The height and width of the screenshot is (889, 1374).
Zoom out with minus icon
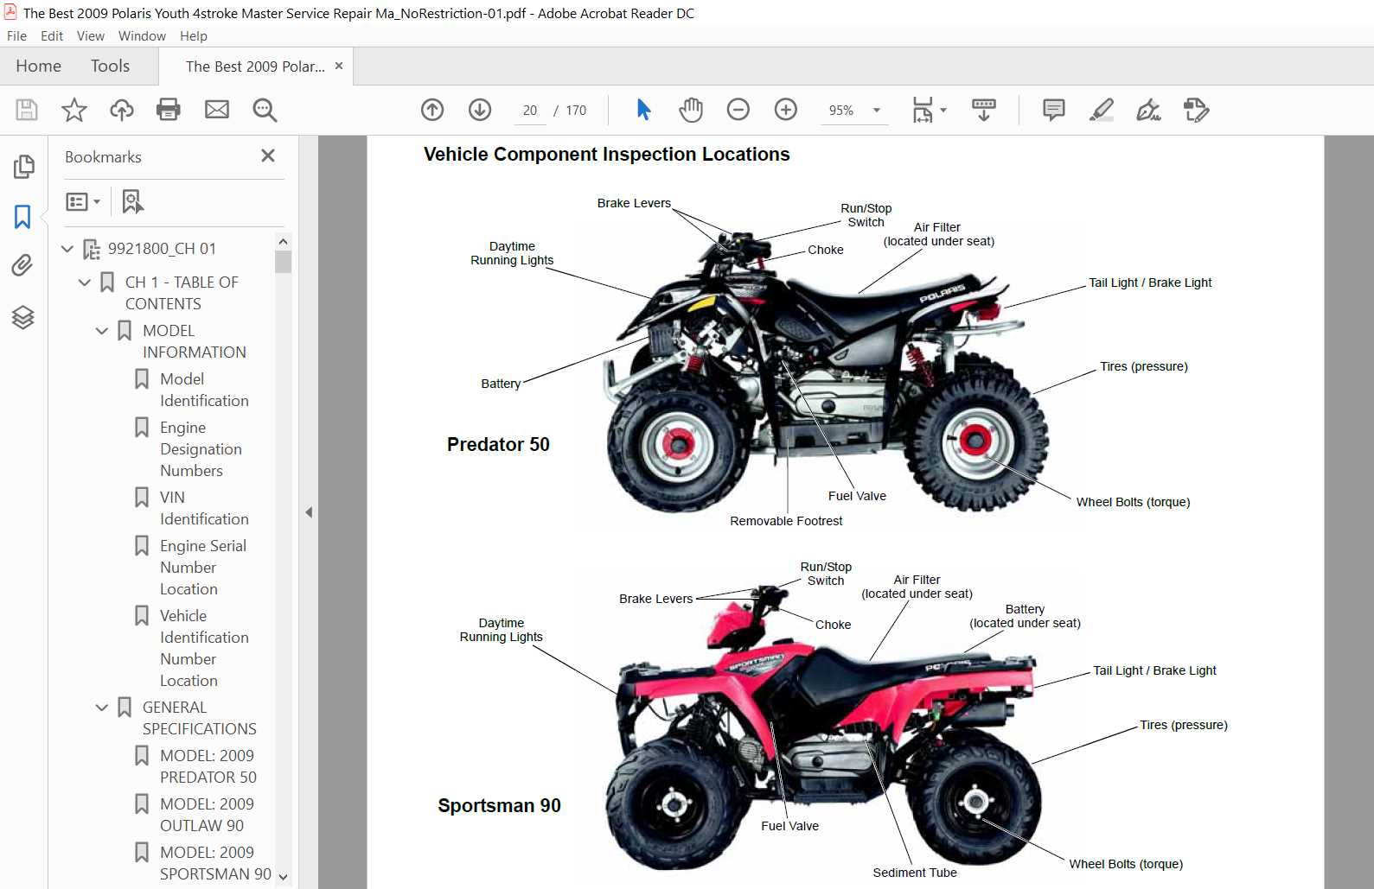click(x=738, y=110)
